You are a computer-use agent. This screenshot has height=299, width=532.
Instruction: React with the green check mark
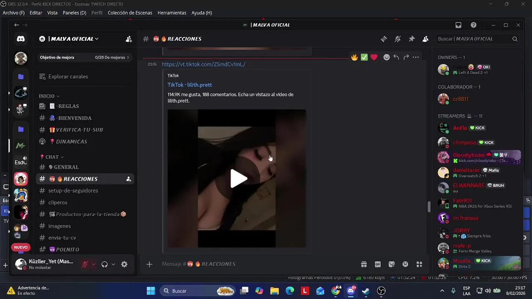click(364, 57)
